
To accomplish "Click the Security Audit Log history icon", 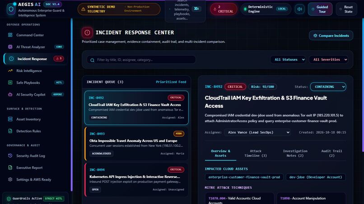I will pos(10,156).
